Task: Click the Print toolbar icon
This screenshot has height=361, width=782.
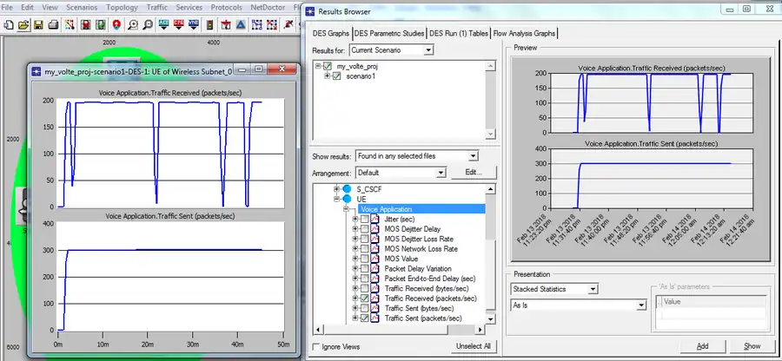Action: pos(53,24)
